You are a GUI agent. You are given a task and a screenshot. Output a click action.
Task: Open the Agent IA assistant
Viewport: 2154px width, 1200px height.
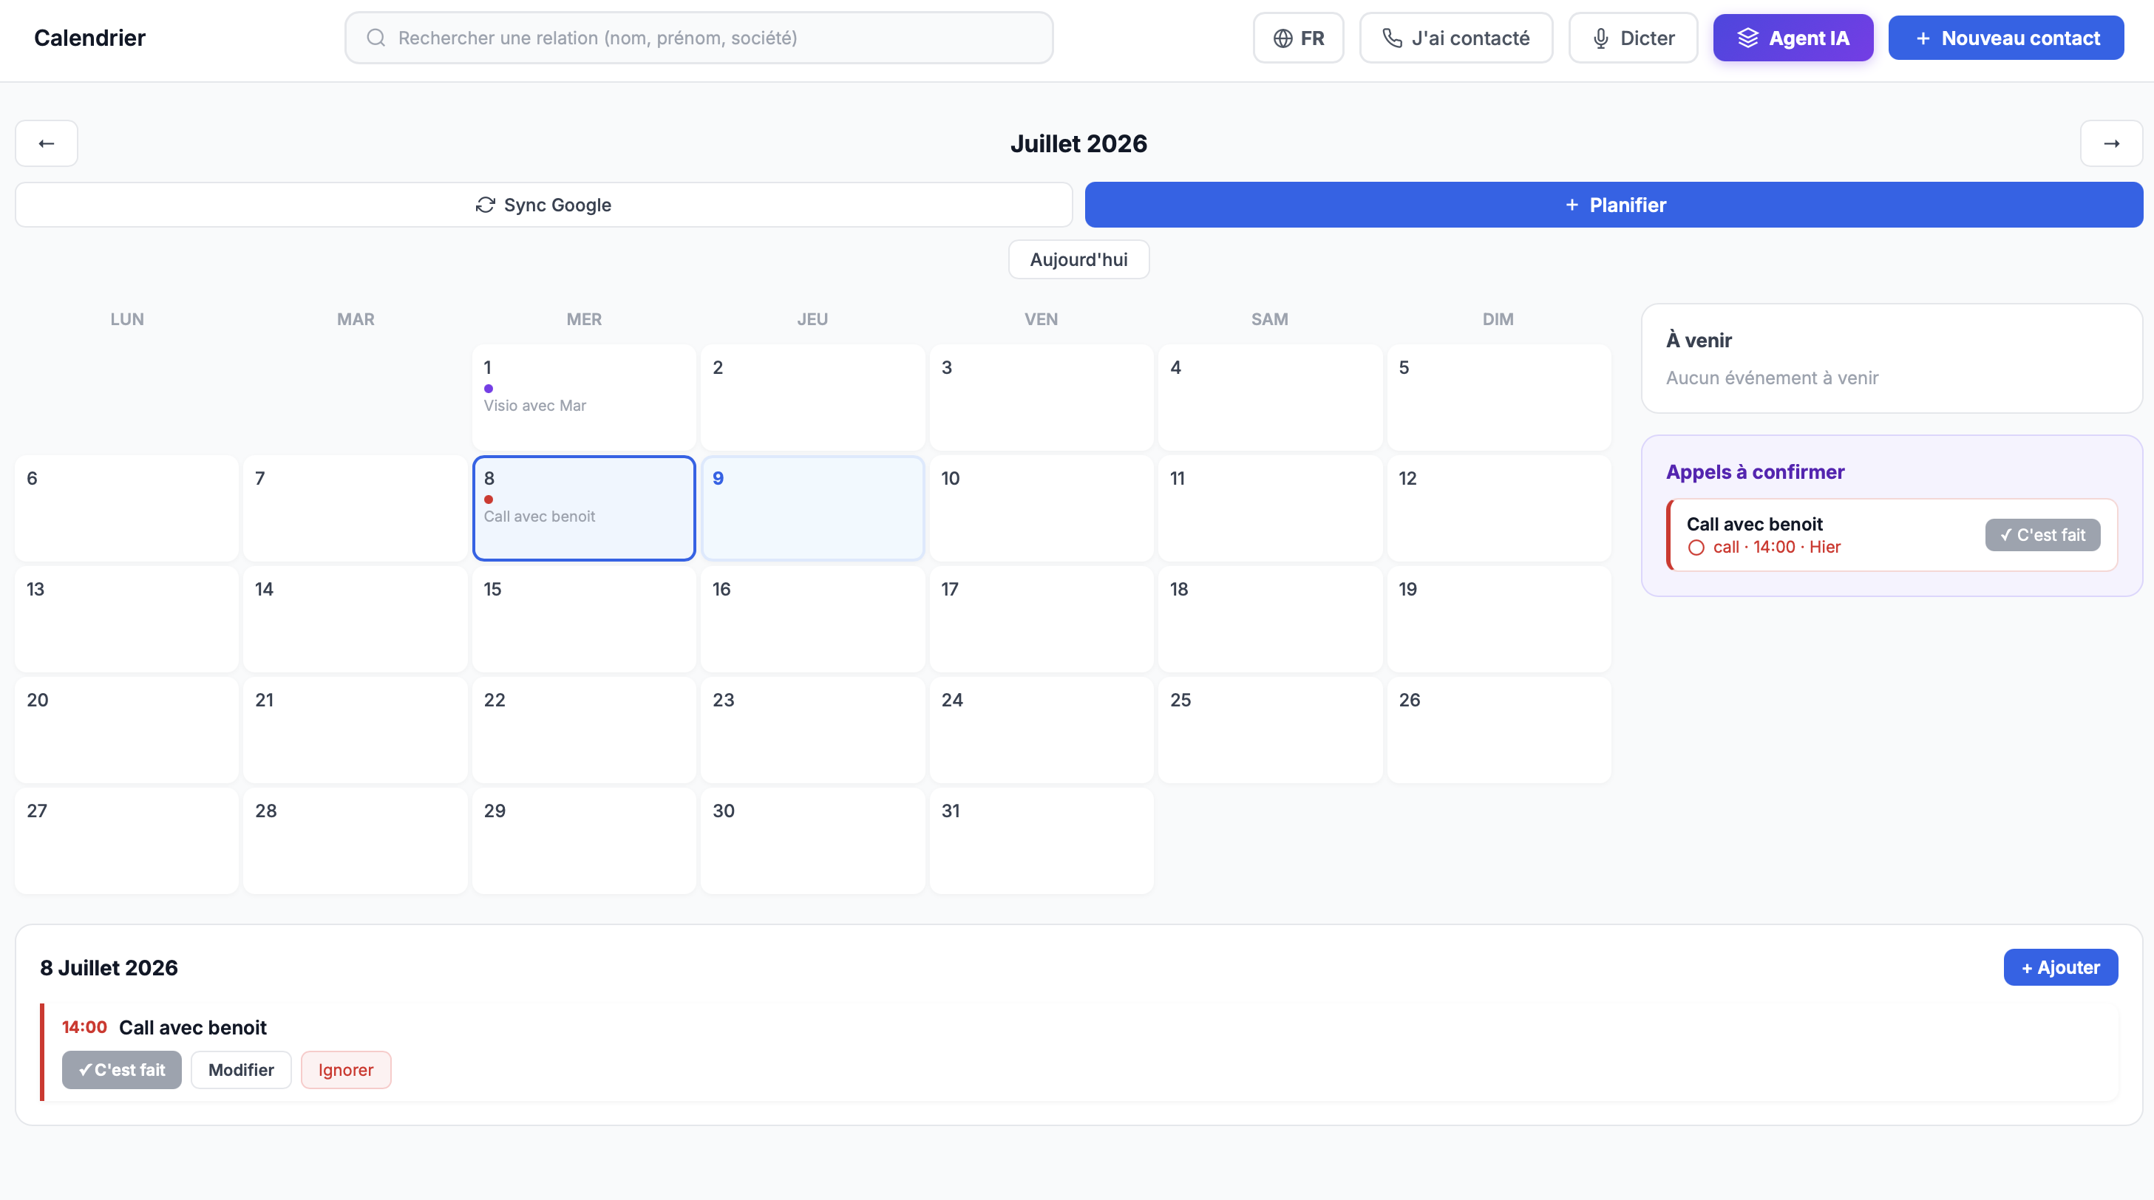coord(1793,38)
